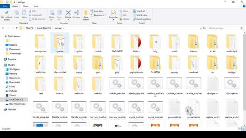Click Refresh button in address bar
Image resolution: width=246 pixels, height=138 pixels.
pos(204,28)
